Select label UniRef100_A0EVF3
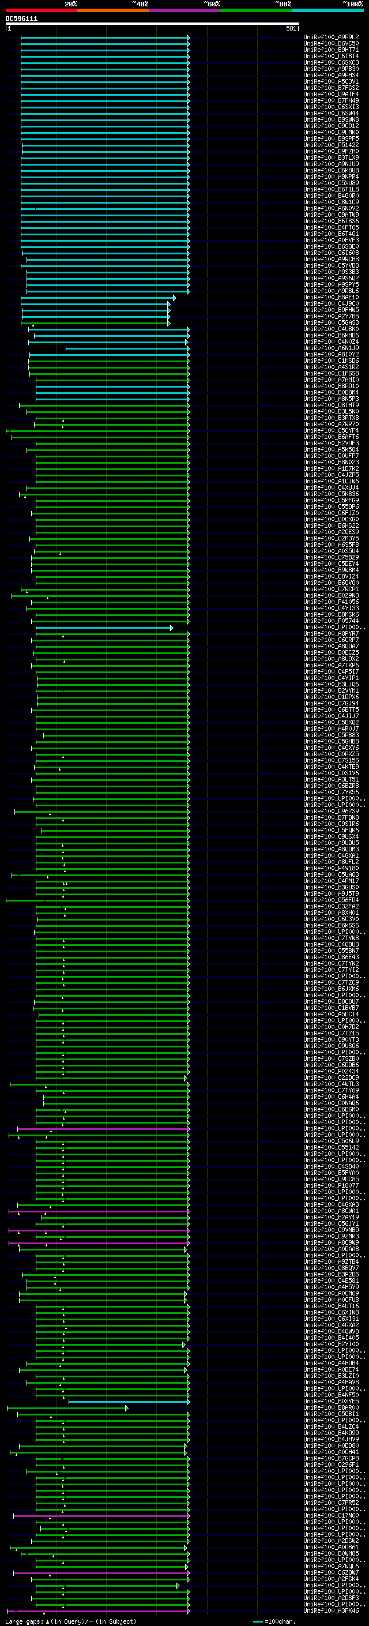 point(331,240)
